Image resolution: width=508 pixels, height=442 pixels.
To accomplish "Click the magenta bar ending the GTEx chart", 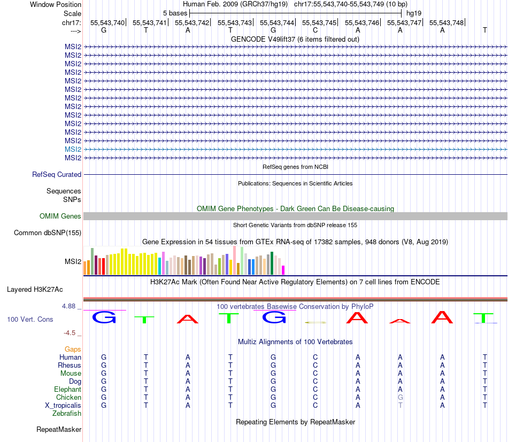I will [283, 270].
